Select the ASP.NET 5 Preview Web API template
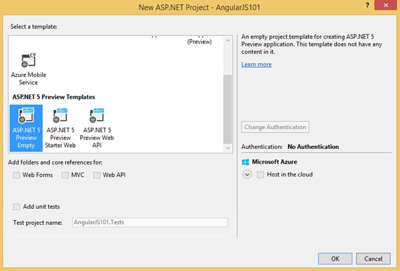 click(97, 128)
